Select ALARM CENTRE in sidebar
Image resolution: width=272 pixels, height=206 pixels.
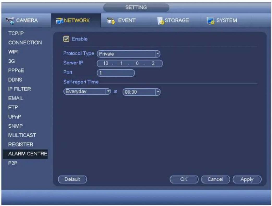pyautogui.click(x=25, y=154)
